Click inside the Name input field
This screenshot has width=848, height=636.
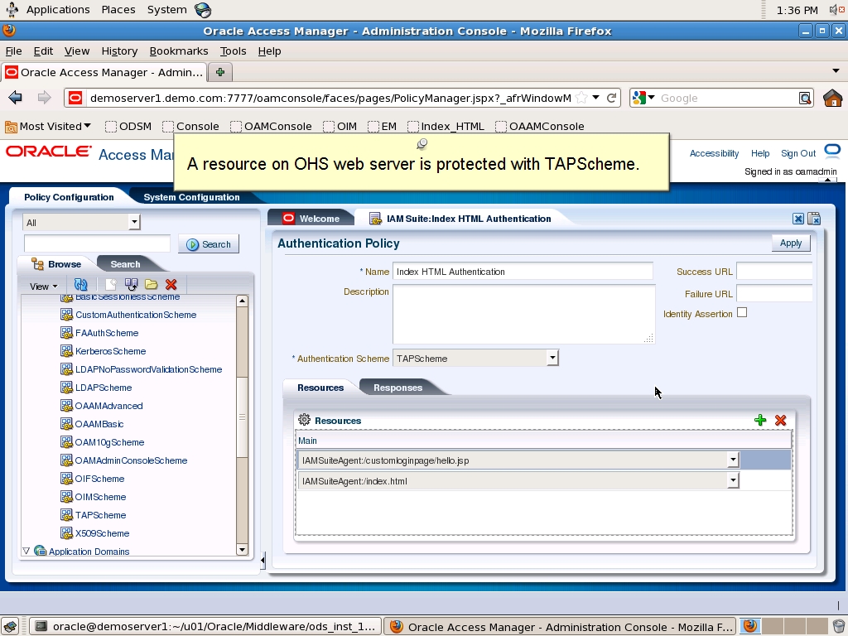522,272
